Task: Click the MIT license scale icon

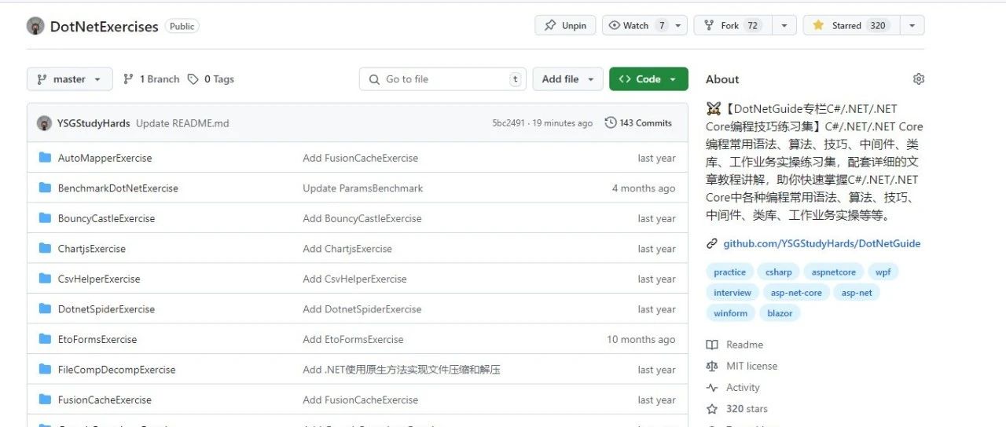Action: 712,366
